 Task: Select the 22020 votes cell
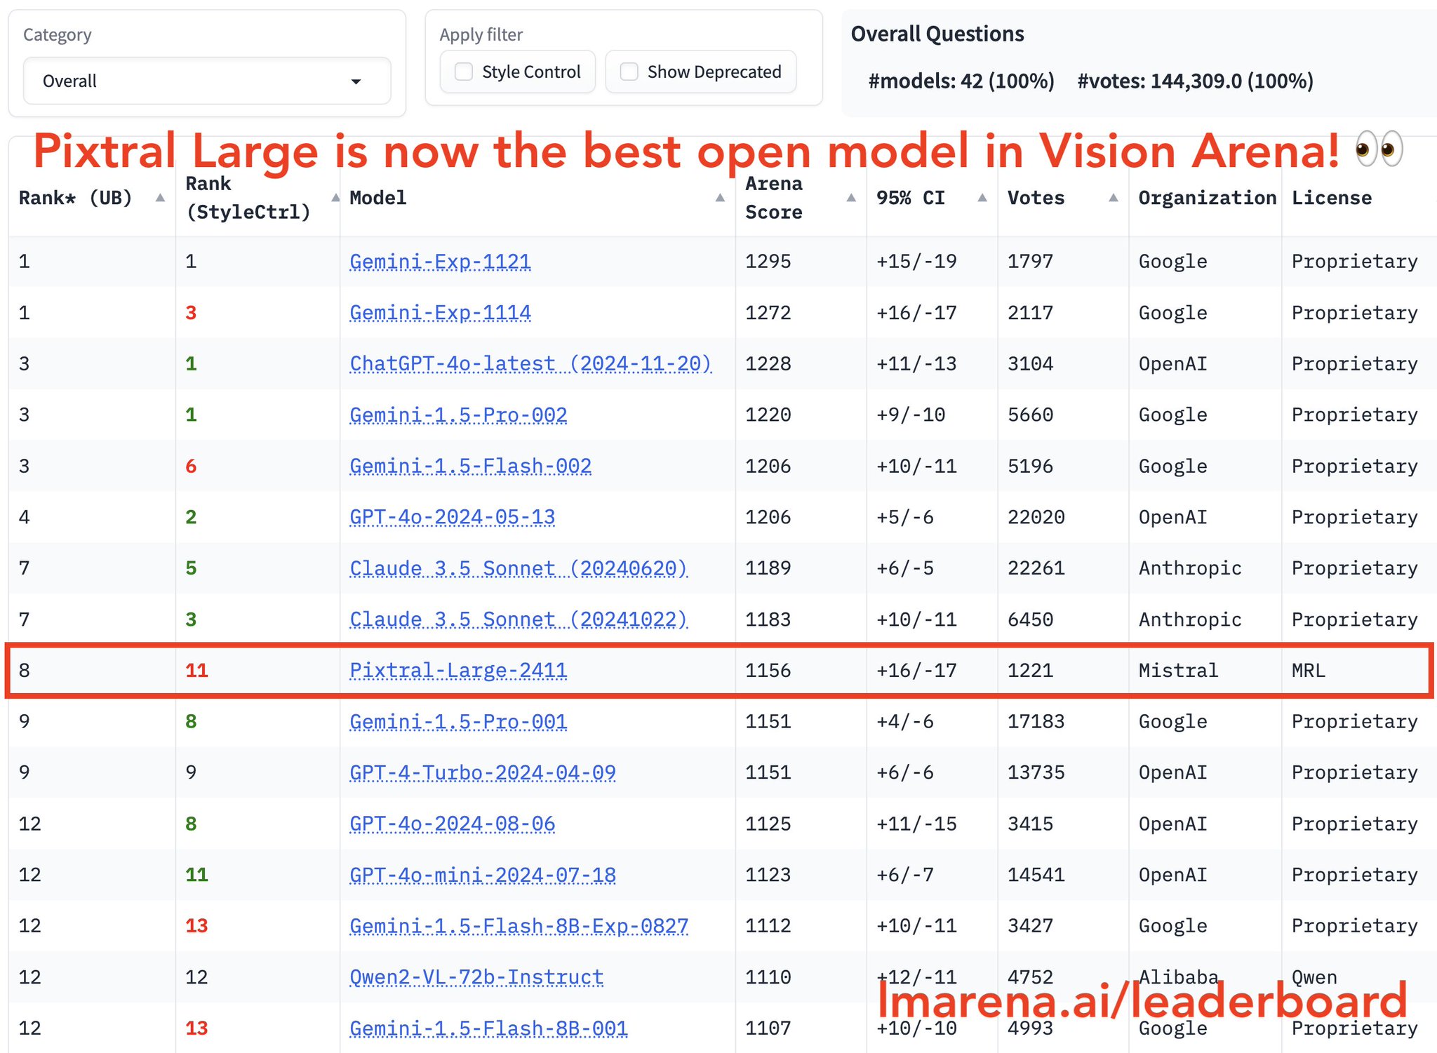pyautogui.click(x=1036, y=517)
